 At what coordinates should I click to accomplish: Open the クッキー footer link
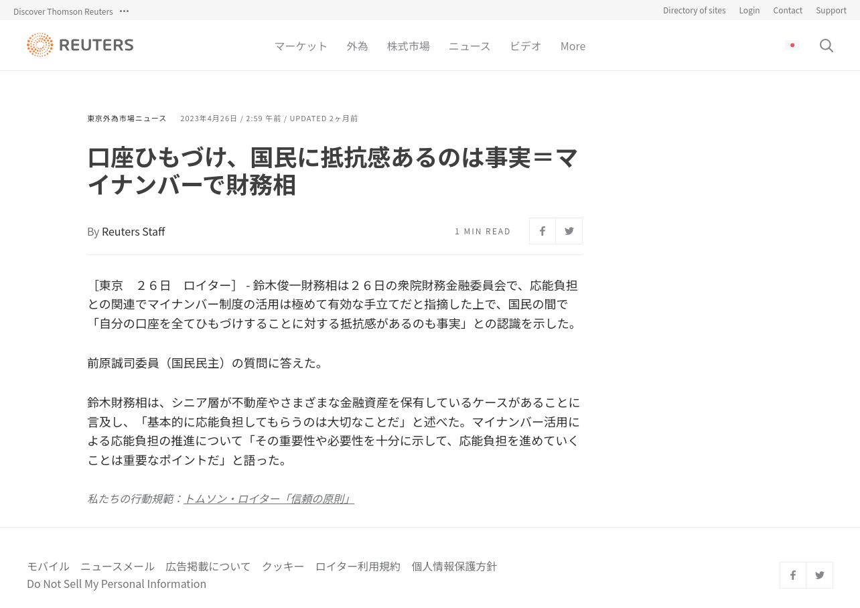click(283, 566)
